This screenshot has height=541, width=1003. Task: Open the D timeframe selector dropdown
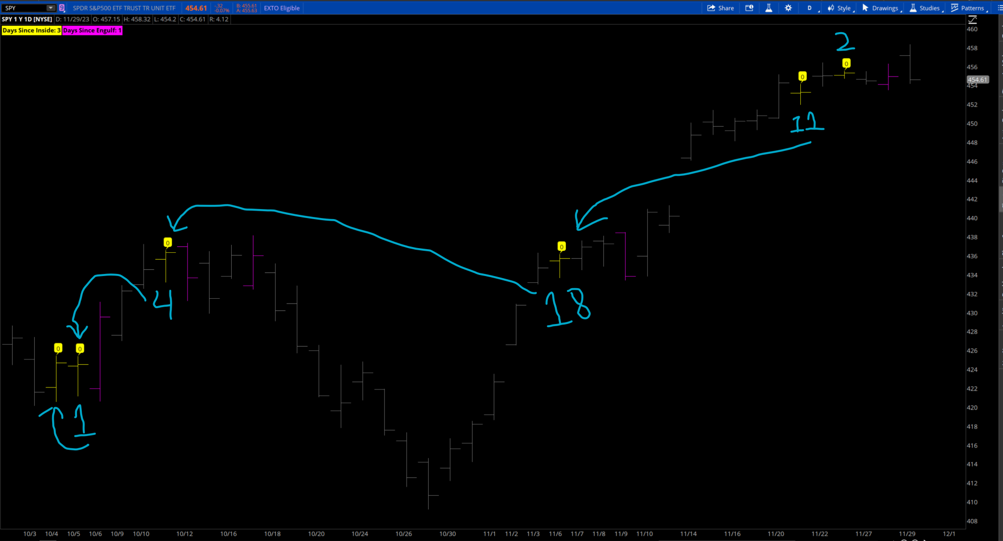pos(810,8)
